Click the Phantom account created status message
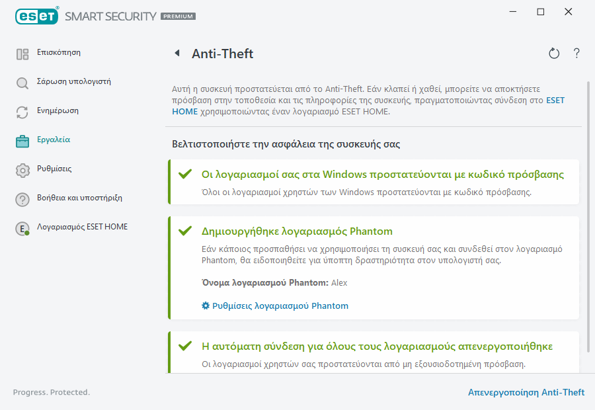Viewport: 595px width, 410px height. [297, 232]
